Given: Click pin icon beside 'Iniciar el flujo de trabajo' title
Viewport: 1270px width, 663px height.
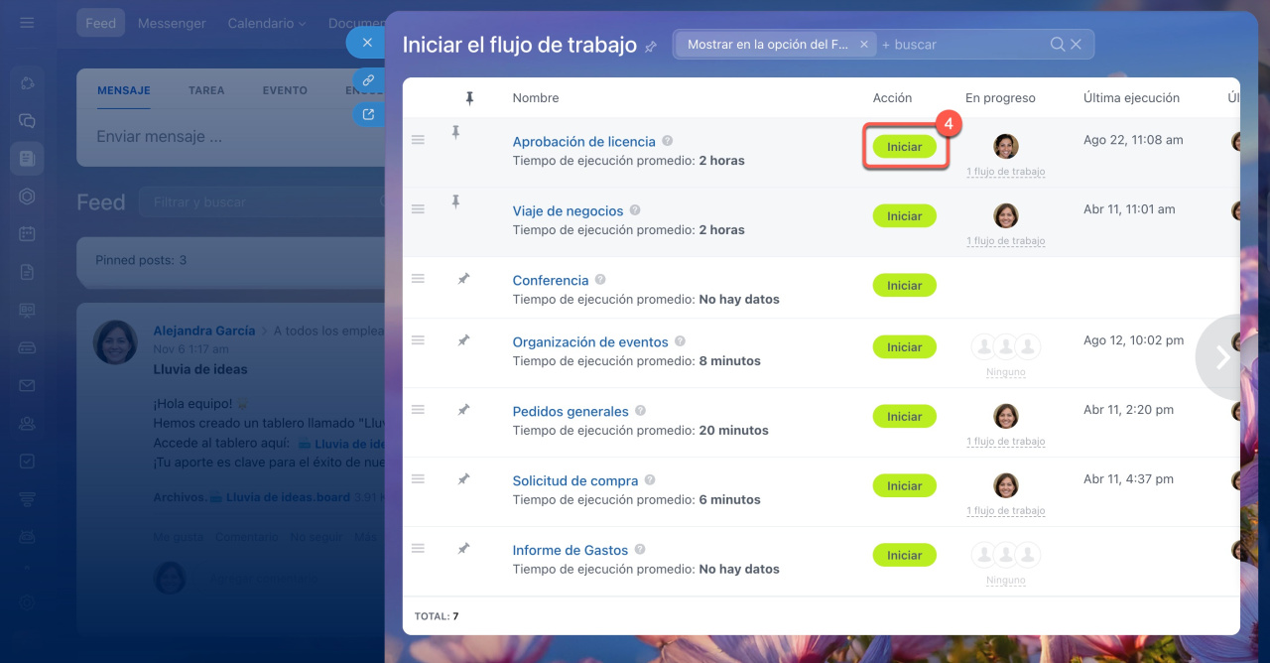Looking at the screenshot, I should tap(651, 47).
